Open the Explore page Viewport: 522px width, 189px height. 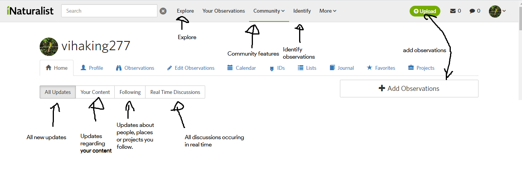point(186,11)
